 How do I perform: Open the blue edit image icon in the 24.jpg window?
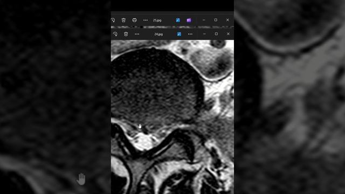pyautogui.click(x=179, y=34)
